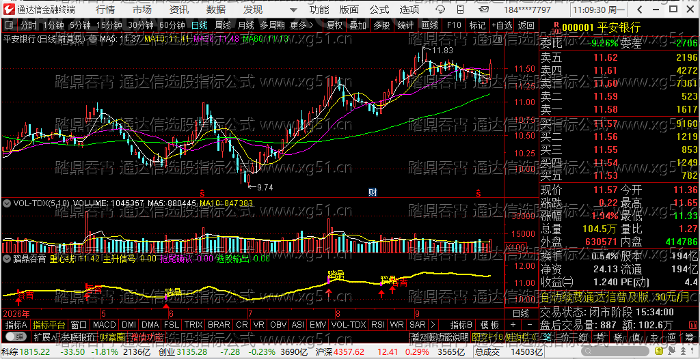Switch to the TRIX indicator tab
The image size is (700, 359).
[x=193, y=325]
